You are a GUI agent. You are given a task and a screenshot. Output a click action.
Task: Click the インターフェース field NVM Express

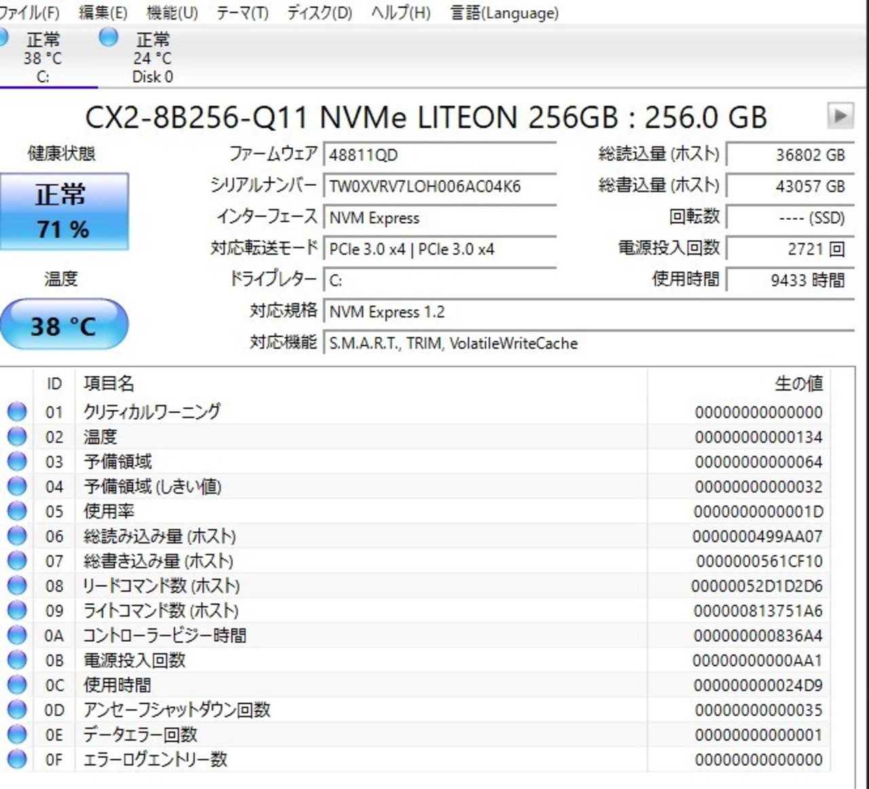pos(440,218)
